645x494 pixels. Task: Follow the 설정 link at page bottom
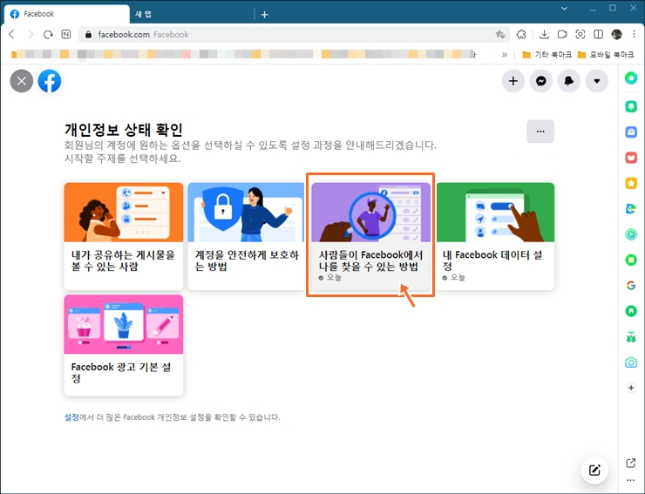[71, 417]
